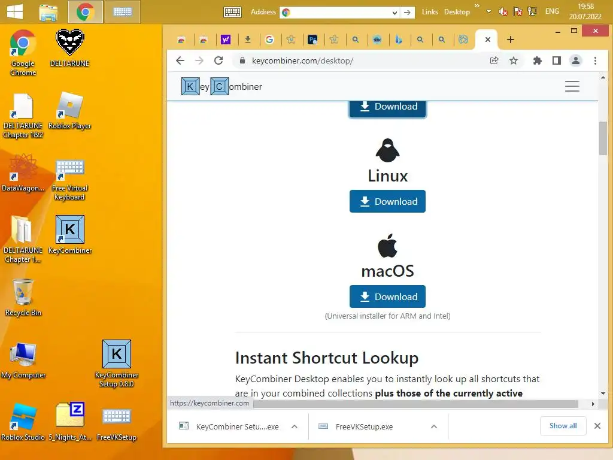Bookmark this page with the star
This screenshot has height=460, width=613.
[513, 60]
